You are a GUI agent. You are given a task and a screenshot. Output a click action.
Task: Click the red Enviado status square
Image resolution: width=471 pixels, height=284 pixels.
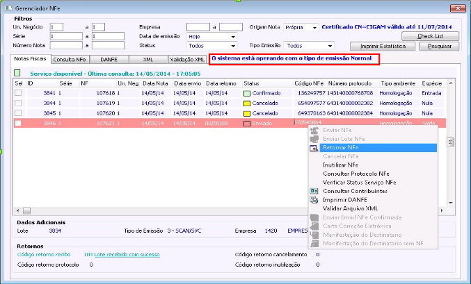tap(247, 123)
